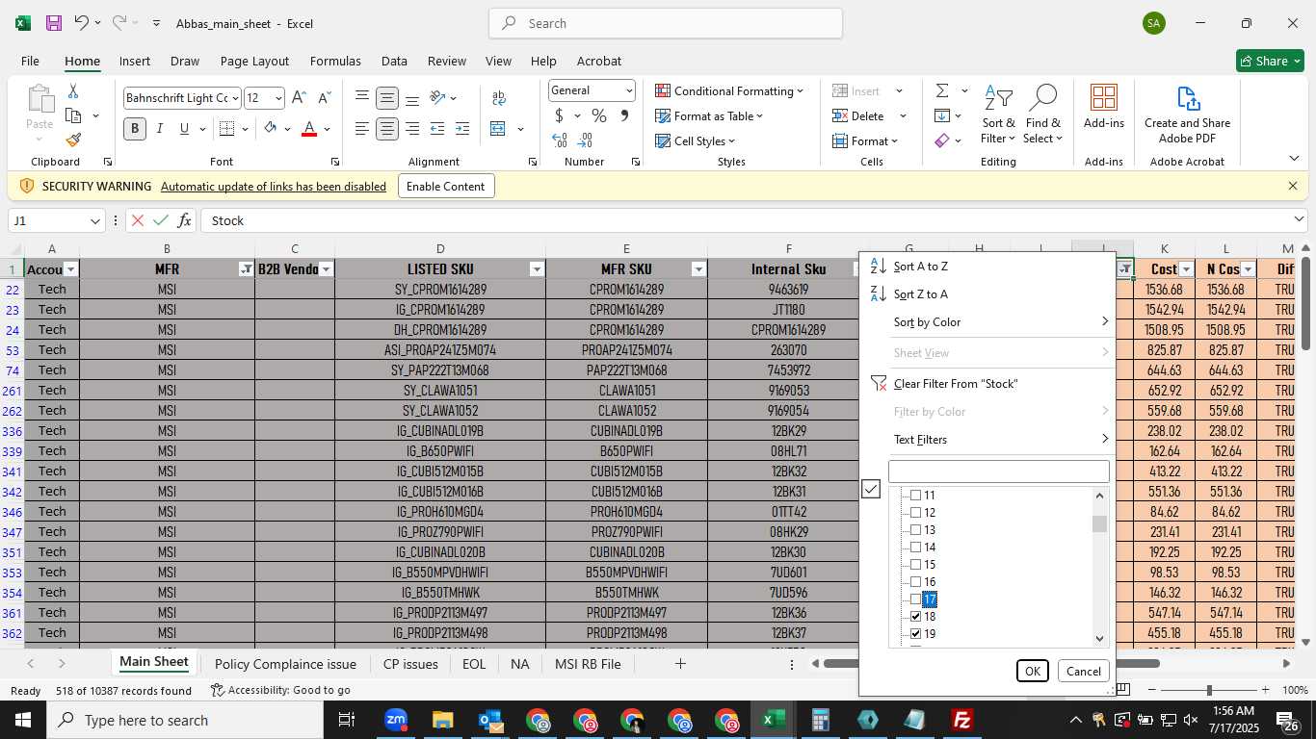
Task: Click the Comma Style icon
Action: [624, 116]
